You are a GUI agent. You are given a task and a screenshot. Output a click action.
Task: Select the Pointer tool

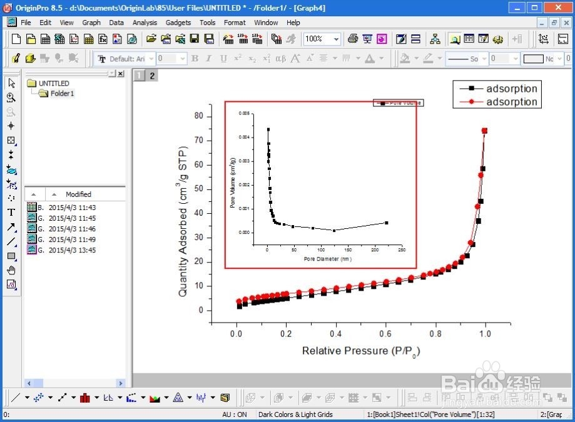(x=11, y=83)
